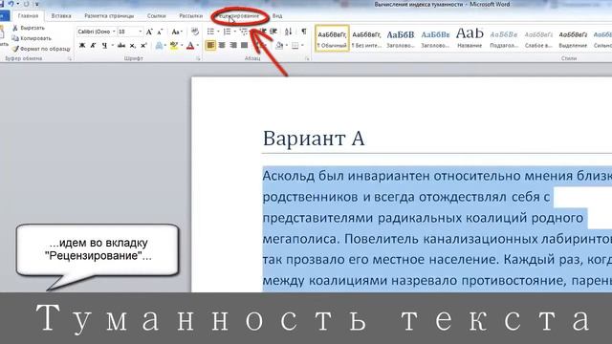Open the Разметка страницы tab

tap(109, 16)
